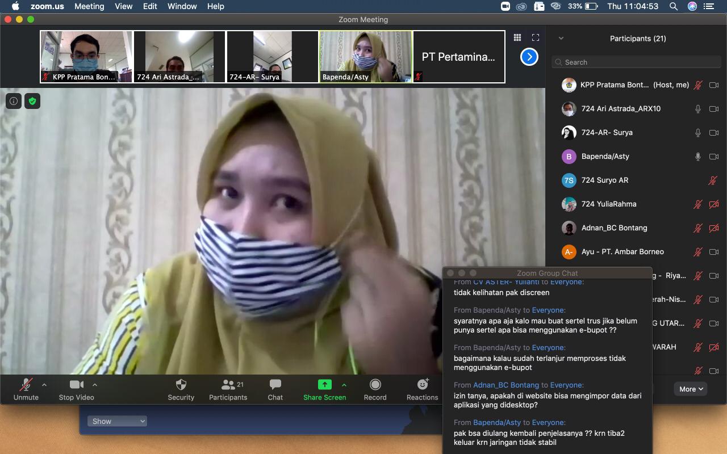This screenshot has height=454, width=727.
Task: Select the 724 Ari Astrada video thumbnail
Action: [x=179, y=57]
